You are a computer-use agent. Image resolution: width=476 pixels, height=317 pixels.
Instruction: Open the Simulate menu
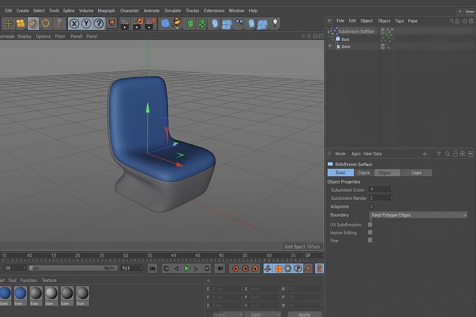[172, 11]
